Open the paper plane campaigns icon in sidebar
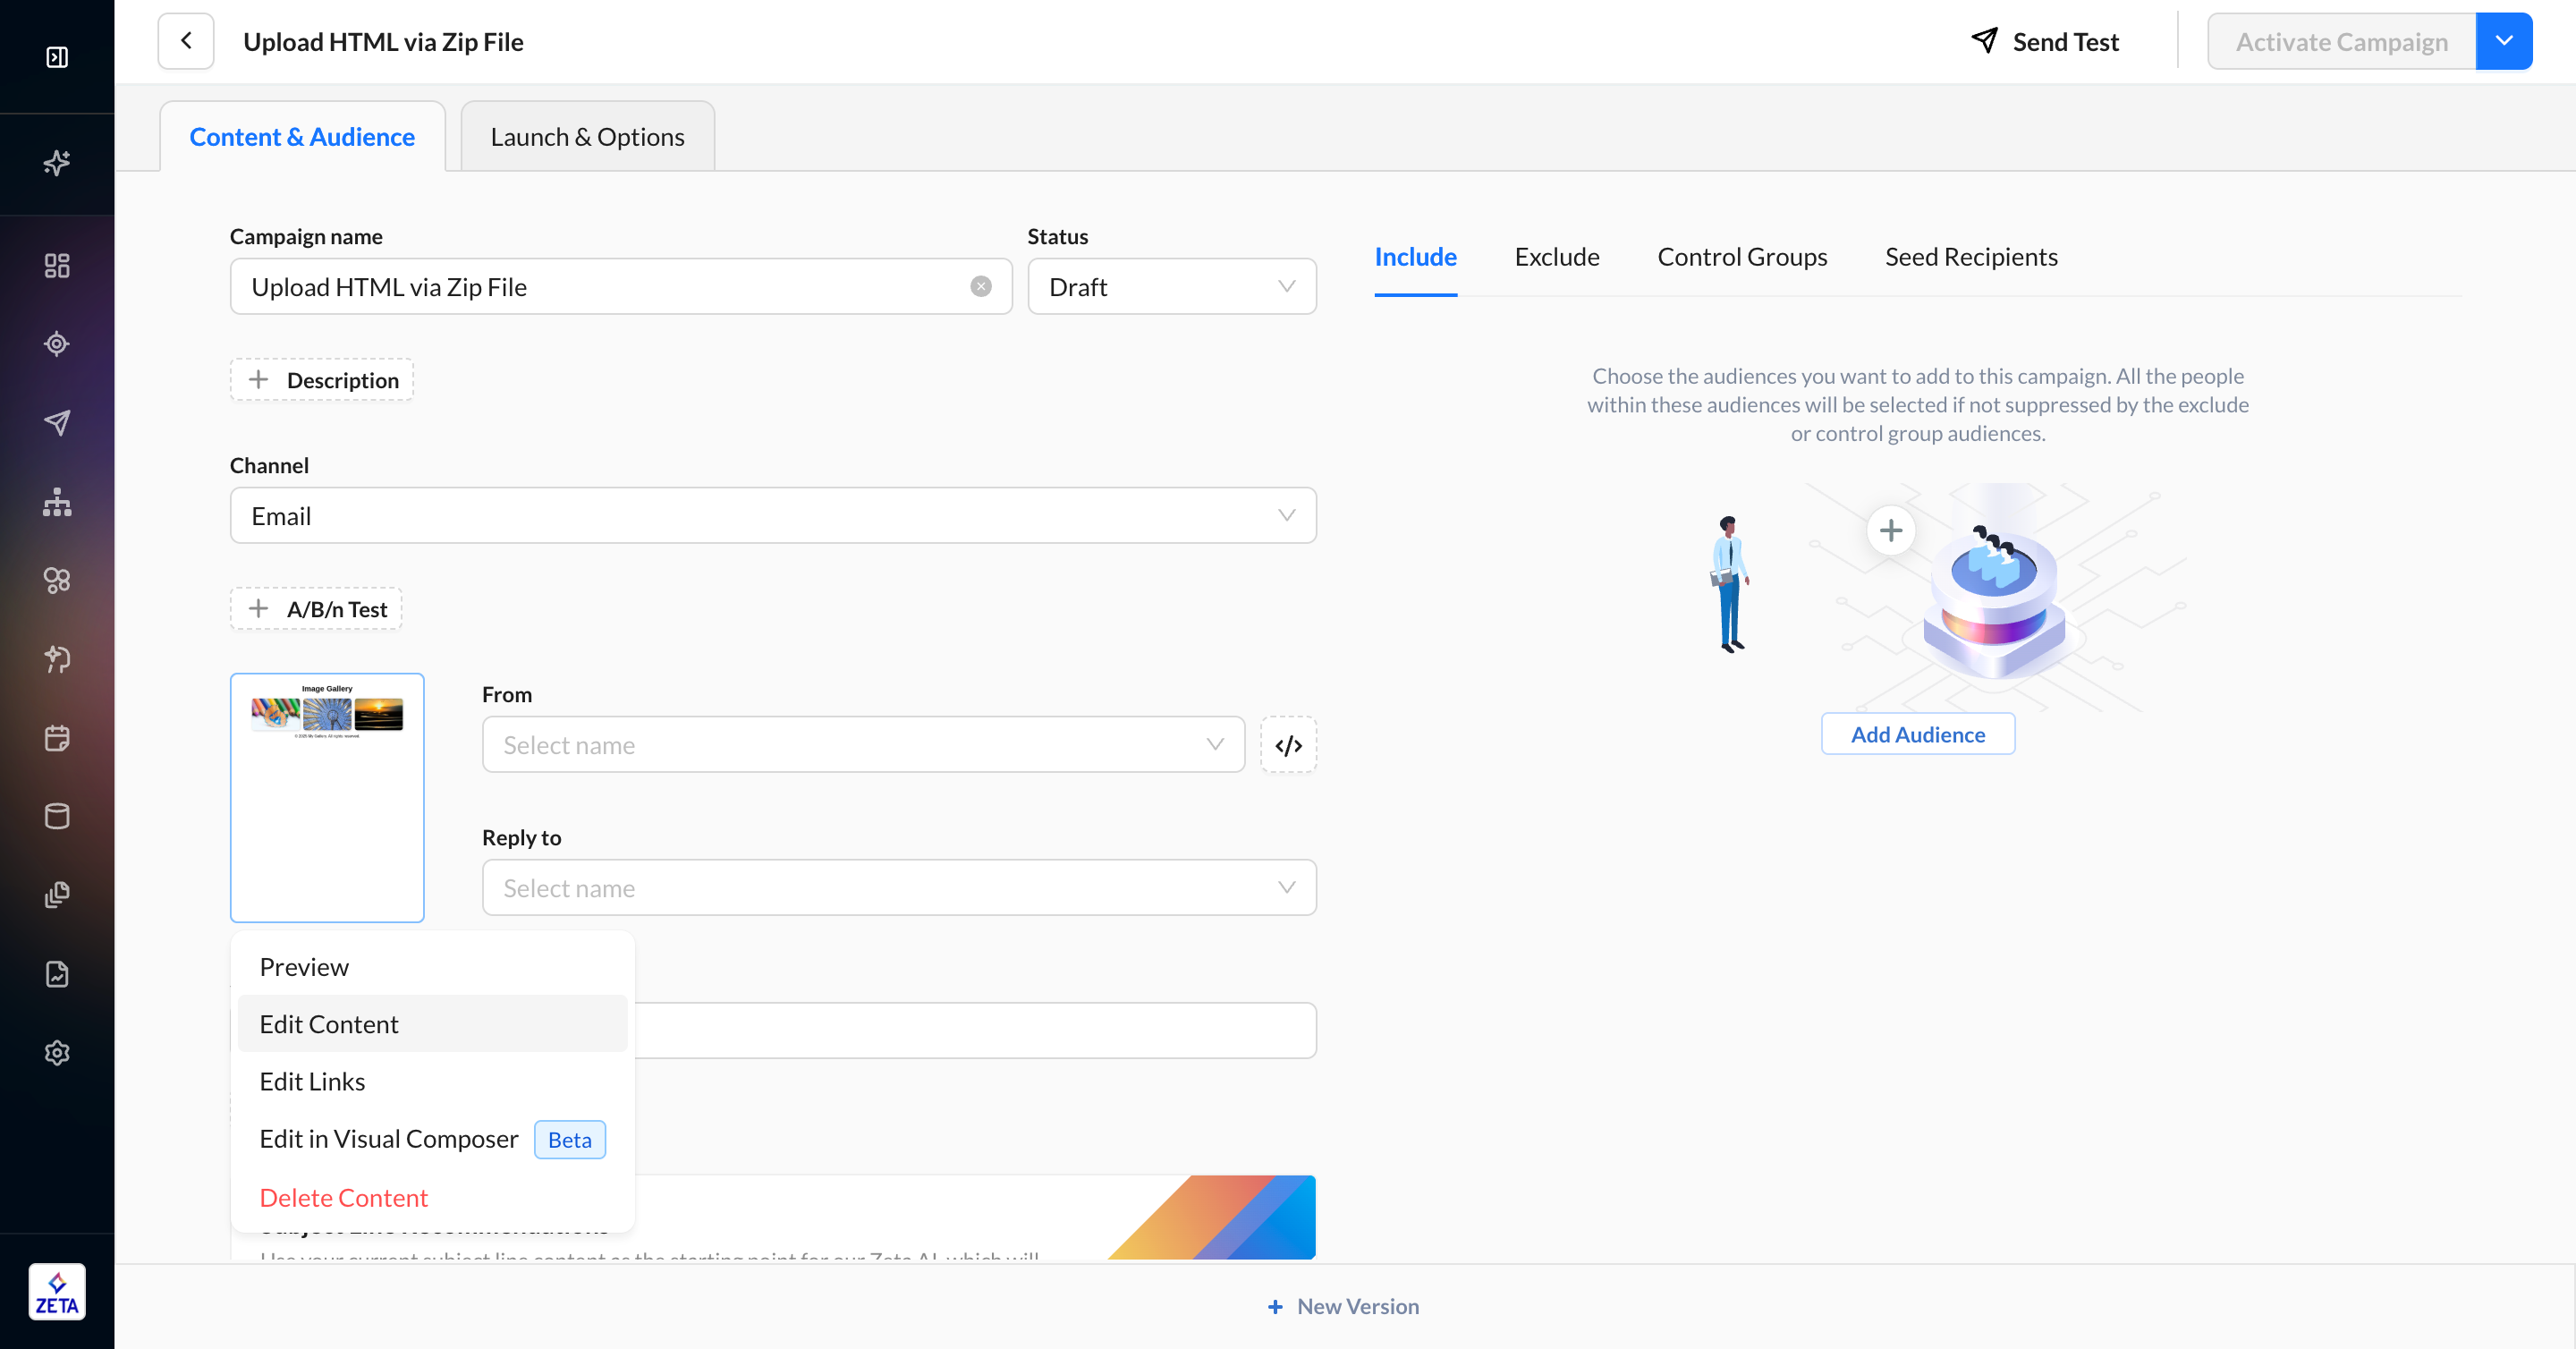Screen dimensions: 2576x1349 (57, 422)
